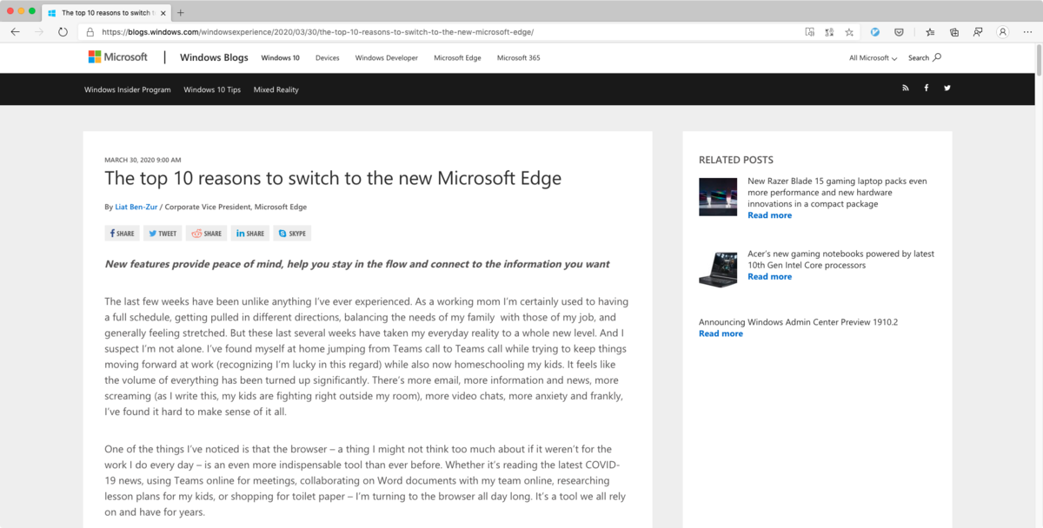1043x528 pixels.
Task: Open the Read aloud / Immersive Reader icon
Action: pos(810,32)
